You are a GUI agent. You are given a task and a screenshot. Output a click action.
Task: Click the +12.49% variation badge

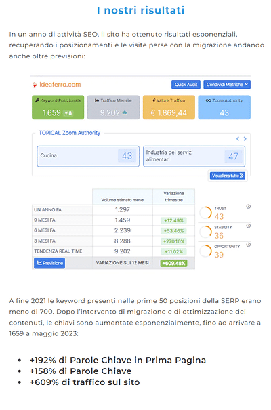tap(173, 220)
